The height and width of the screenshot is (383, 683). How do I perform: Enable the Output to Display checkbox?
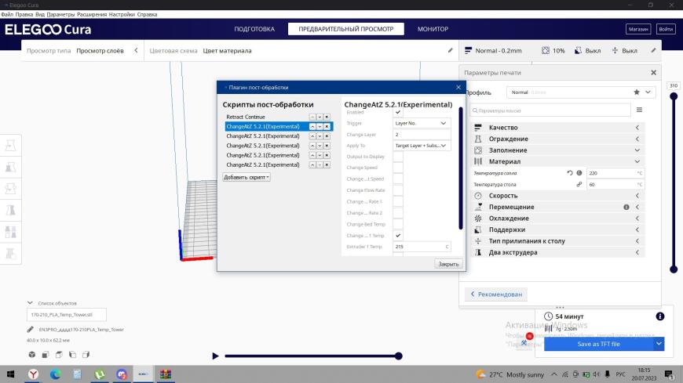(398, 157)
